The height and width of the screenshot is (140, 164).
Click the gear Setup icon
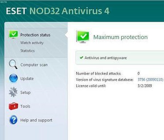click(13, 92)
